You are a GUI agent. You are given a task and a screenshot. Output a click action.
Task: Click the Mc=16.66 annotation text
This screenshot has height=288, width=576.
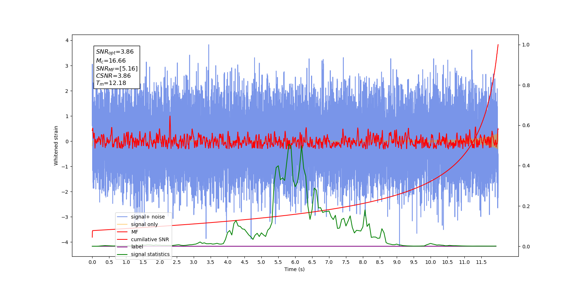pyautogui.click(x=111, y=61)
